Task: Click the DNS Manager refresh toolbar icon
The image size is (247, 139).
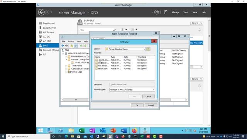Action: pos(81,46)
